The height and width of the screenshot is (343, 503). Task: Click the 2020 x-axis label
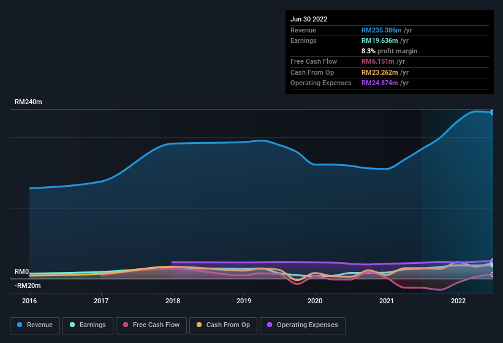point(315,301)
